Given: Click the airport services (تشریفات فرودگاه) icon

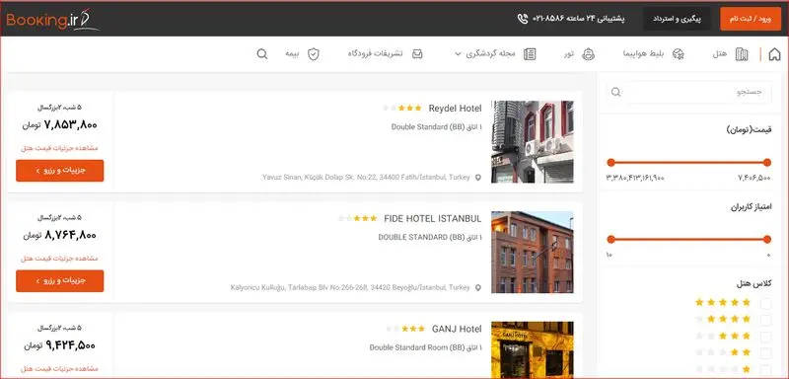Looking at the screenshot, I should (417, 54).
